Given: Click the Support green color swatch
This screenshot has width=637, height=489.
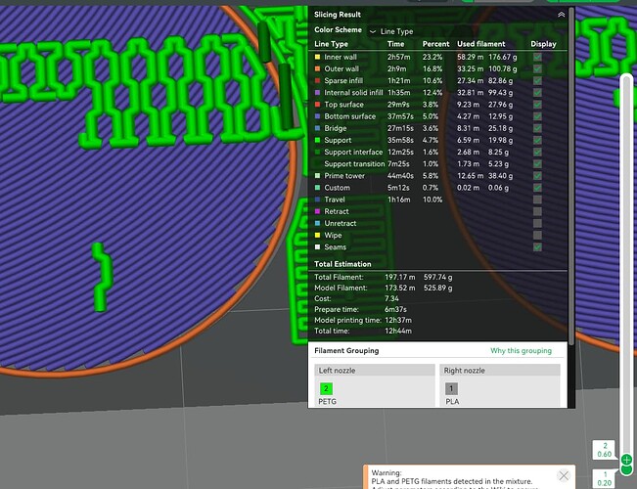Looking at the screenshot, I should (318, 140).
